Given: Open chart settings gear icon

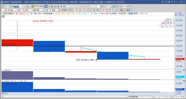Looking at the screenshot, I should (117, 6).
